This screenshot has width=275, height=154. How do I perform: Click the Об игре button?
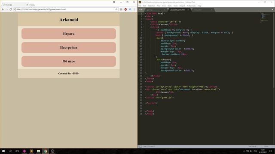click(69, 61)
